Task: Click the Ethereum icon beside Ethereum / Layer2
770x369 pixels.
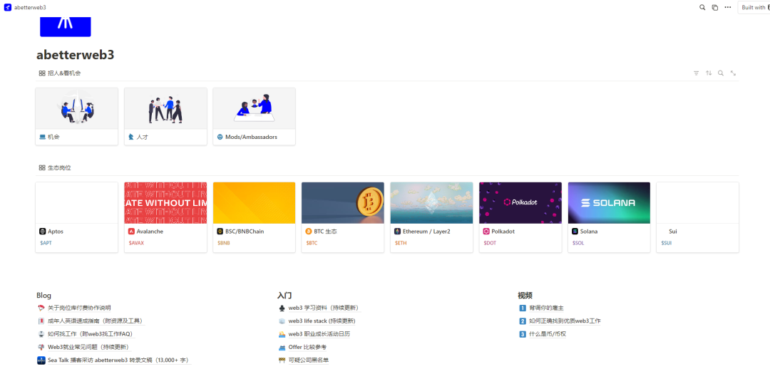Action: coord(397,231)
